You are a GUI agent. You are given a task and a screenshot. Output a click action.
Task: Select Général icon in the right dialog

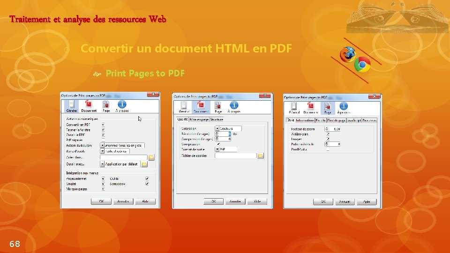pyautogui.click(x=294, y=106)
